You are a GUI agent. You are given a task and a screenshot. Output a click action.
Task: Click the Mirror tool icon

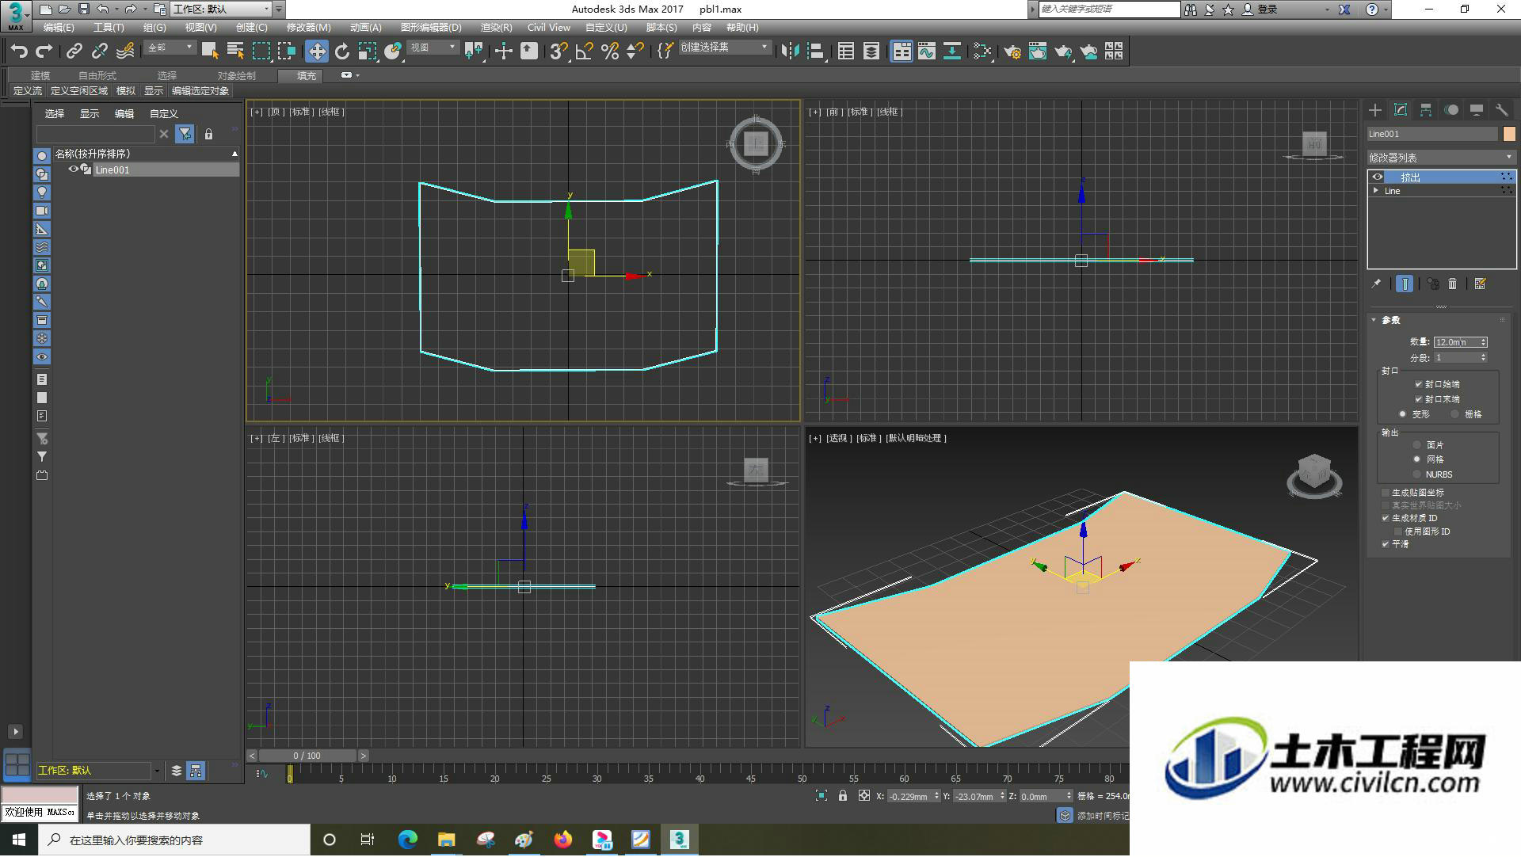pyautogui.click(x=790, y=51)
